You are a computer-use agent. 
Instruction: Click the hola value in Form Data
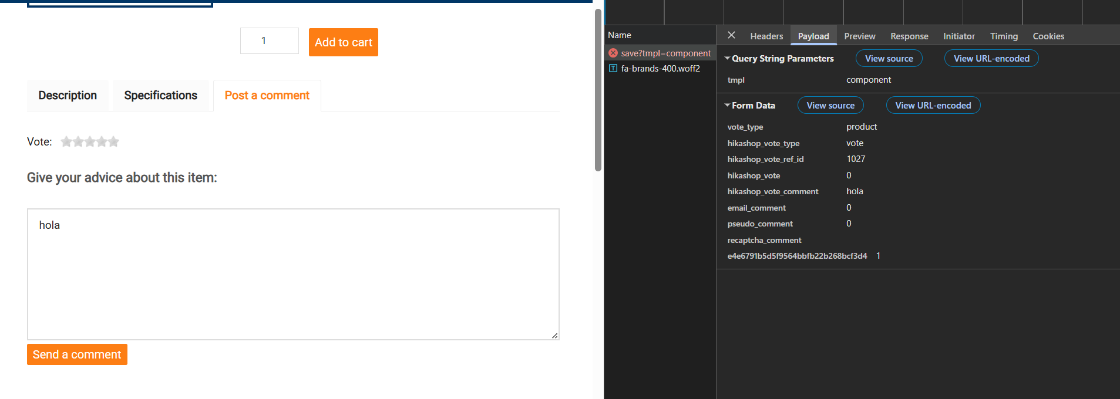[x=855, y=191]
